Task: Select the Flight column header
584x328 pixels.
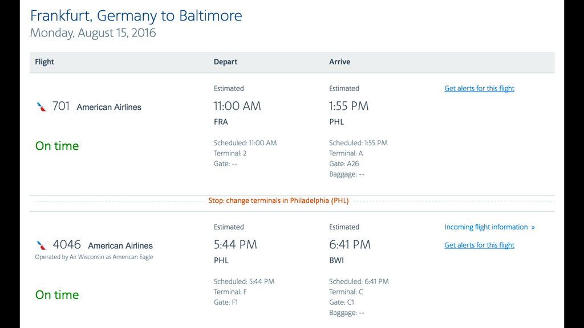Action: pos(44,61)
